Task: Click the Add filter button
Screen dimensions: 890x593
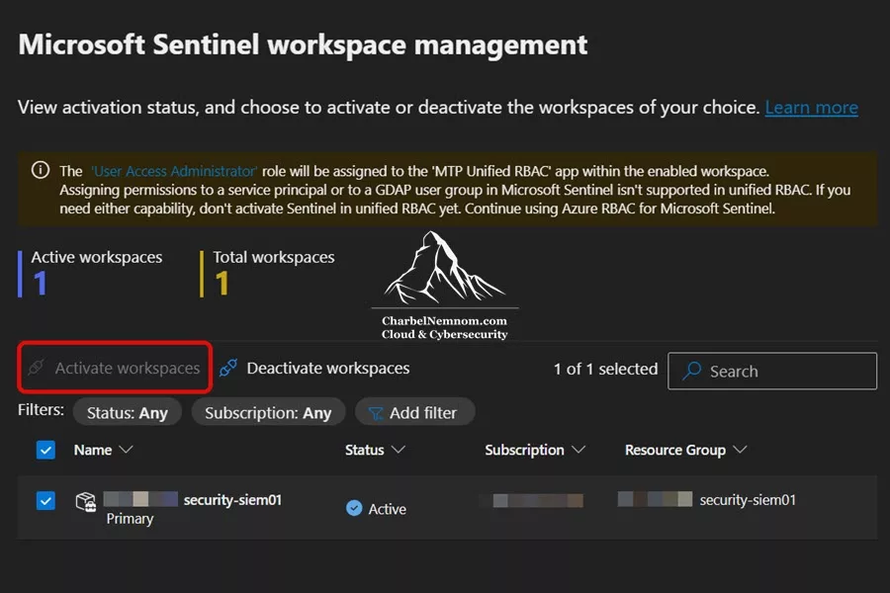Action: coord(414,412)
